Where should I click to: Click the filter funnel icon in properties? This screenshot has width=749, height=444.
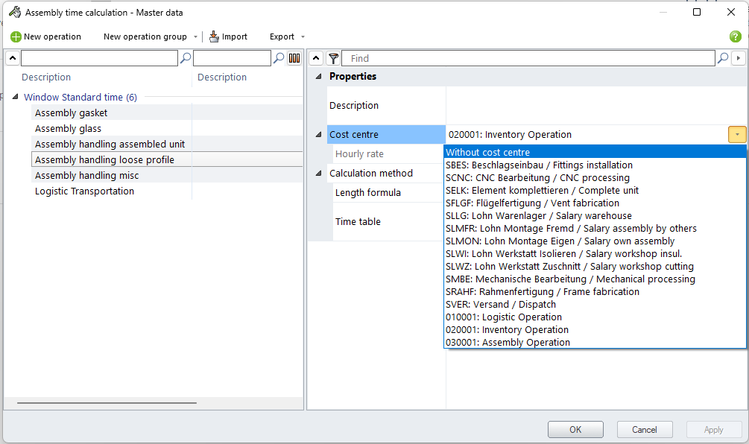click(333, 58)
